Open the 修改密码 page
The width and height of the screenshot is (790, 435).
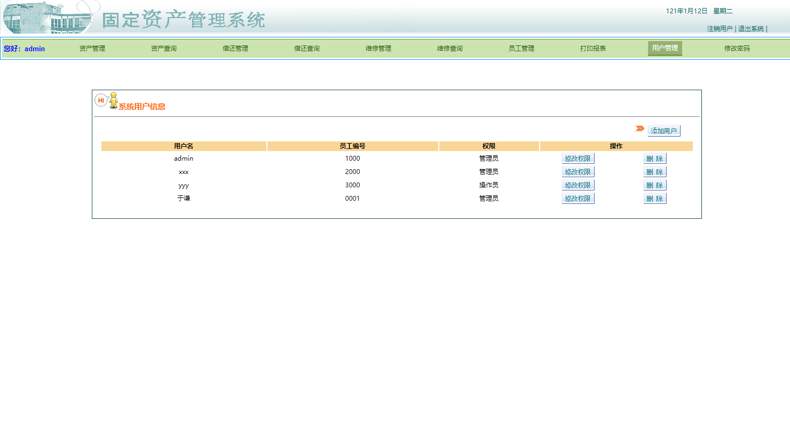click(736, 48)
